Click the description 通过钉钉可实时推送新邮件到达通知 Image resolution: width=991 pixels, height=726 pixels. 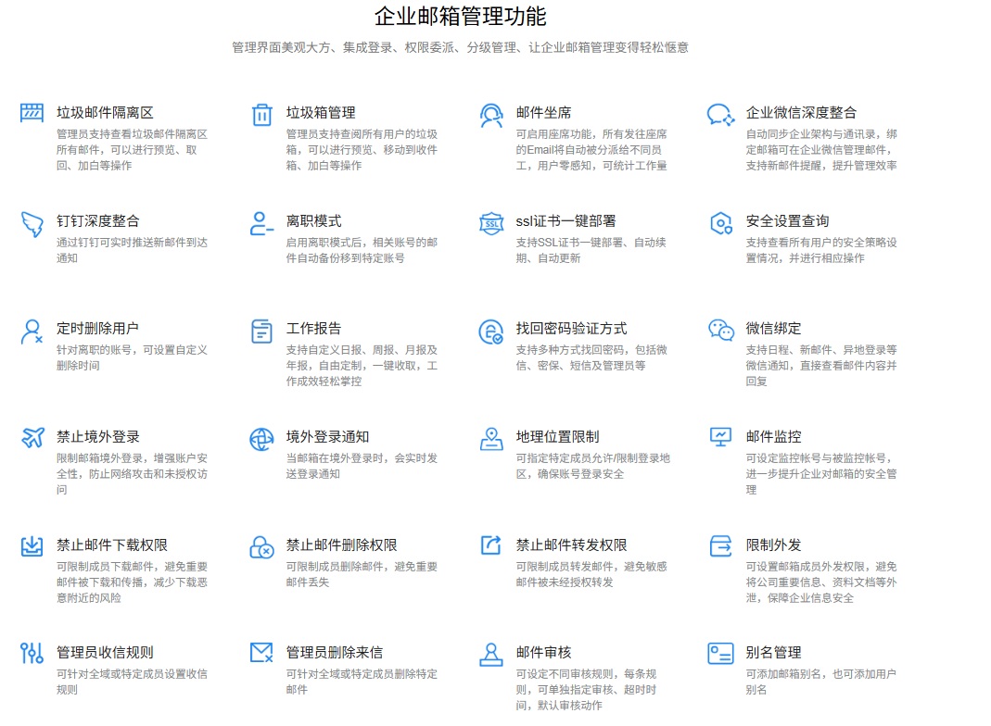click(132, 250)
